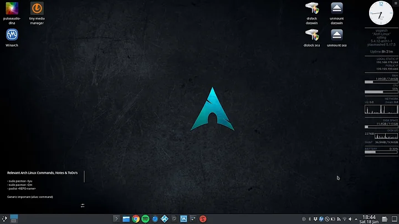Image resolution: width=399 pixels, height=224 pixels.
Task: Open the calendar from the 18:44 clock
Action: tap(369, 219)
